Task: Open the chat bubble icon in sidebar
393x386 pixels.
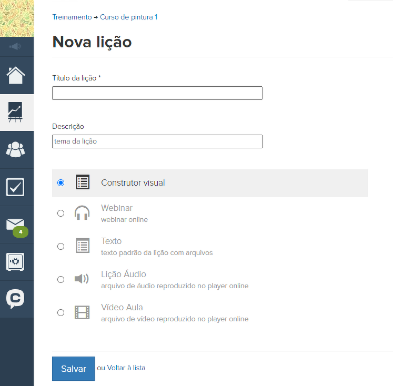Action: coord(16,299)
